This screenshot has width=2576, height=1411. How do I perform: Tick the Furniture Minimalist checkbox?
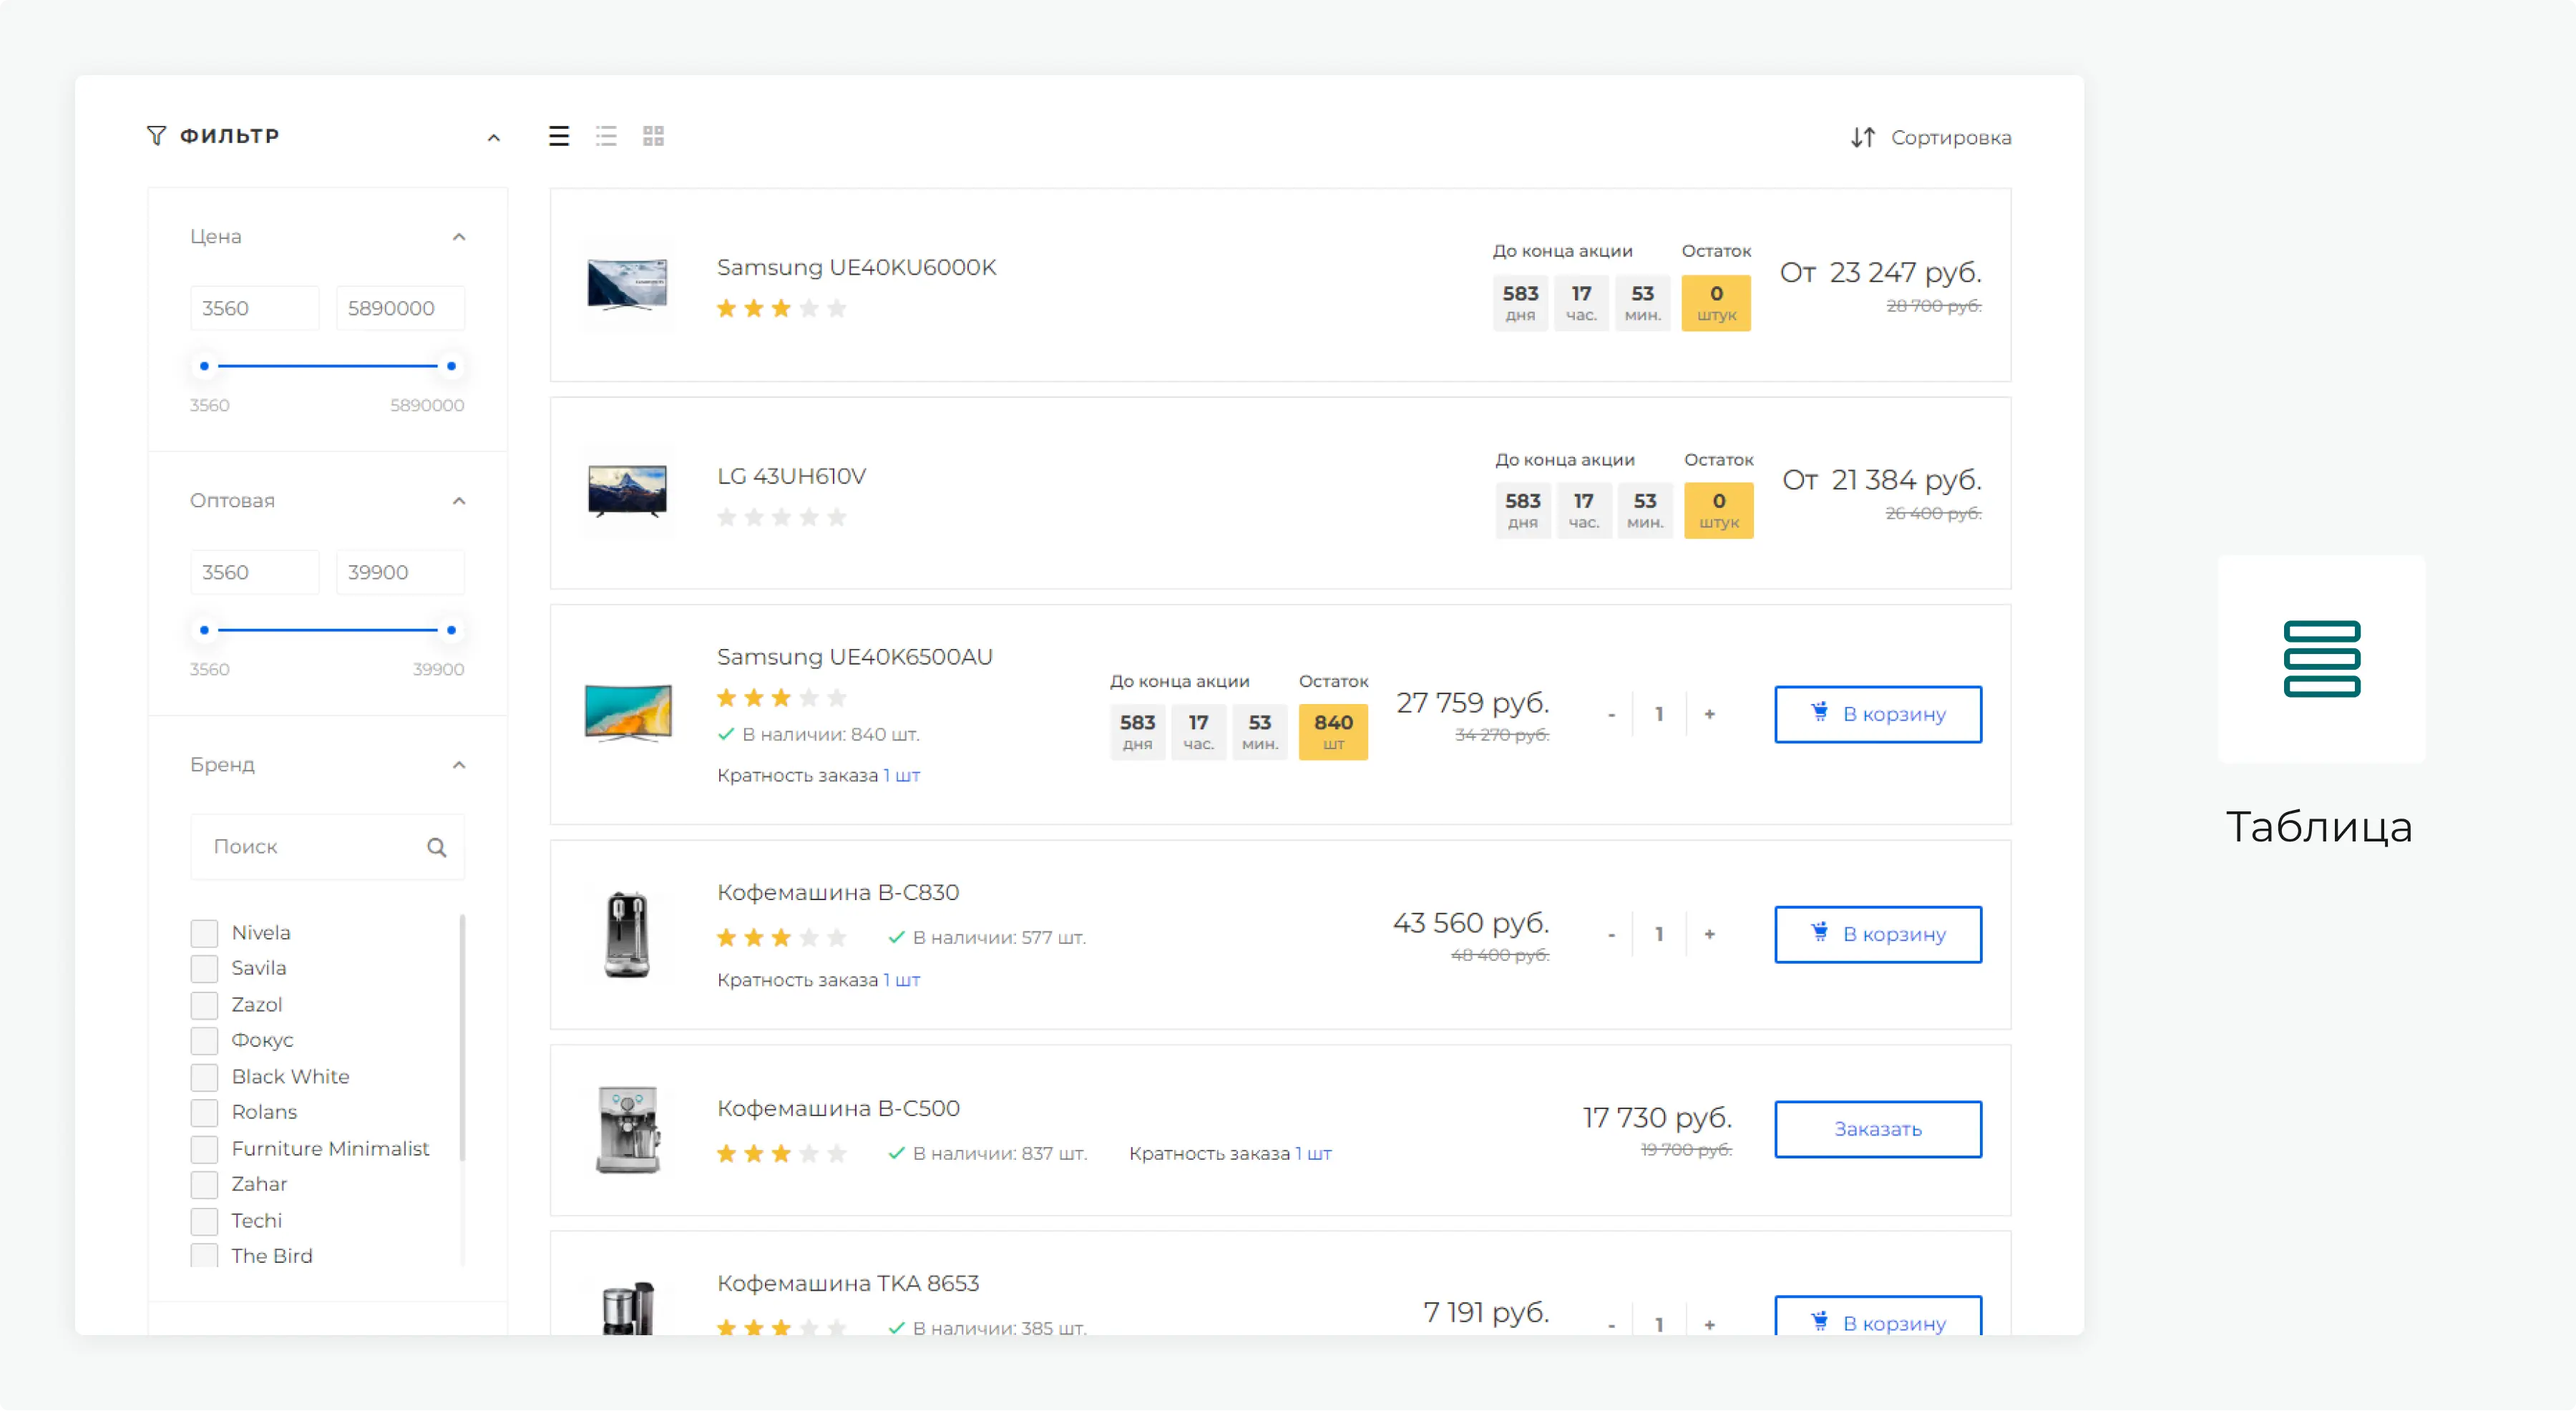[x=204, y=1149]
